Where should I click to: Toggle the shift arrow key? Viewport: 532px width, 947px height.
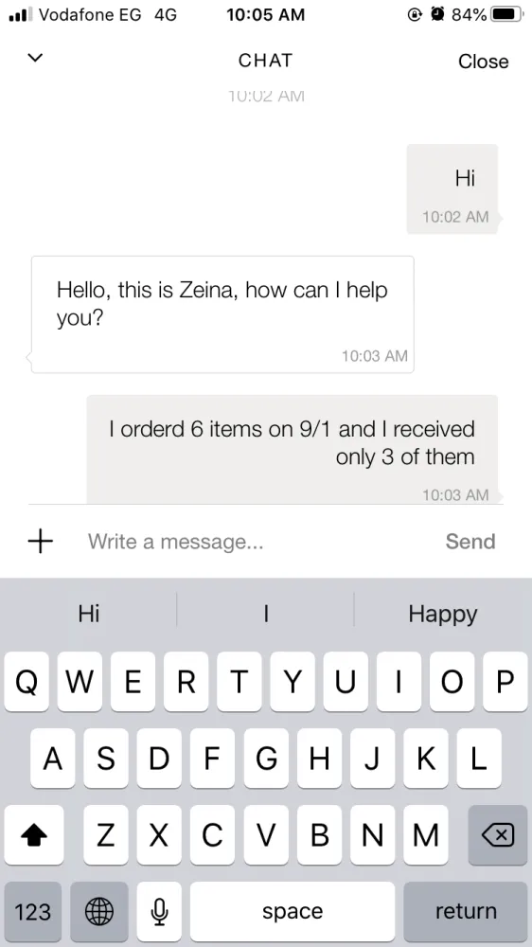click(x=34, y=834)
